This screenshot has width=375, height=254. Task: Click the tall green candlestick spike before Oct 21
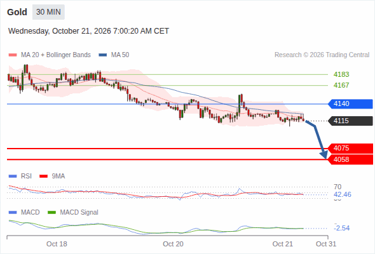(x=239, y=104)
